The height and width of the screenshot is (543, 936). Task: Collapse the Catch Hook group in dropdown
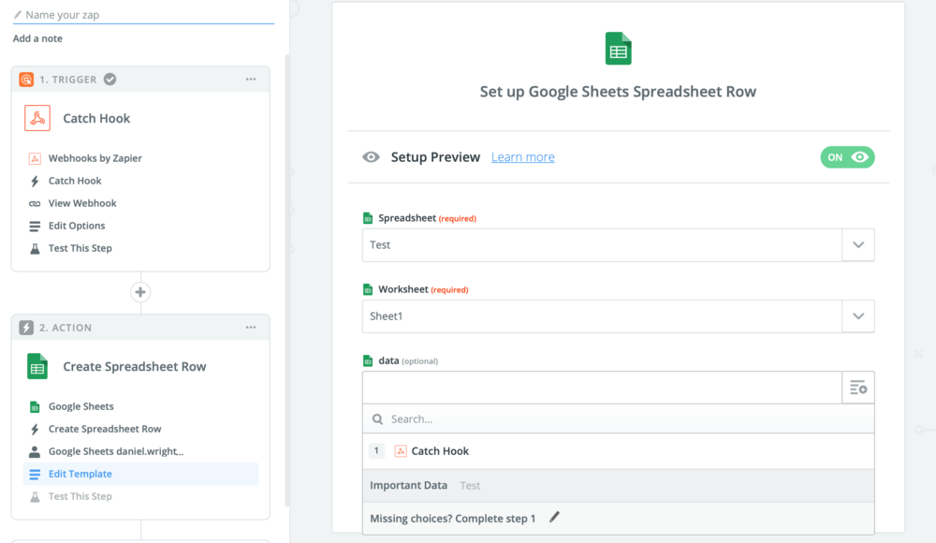pyautogui.click(x=619, y=451)
